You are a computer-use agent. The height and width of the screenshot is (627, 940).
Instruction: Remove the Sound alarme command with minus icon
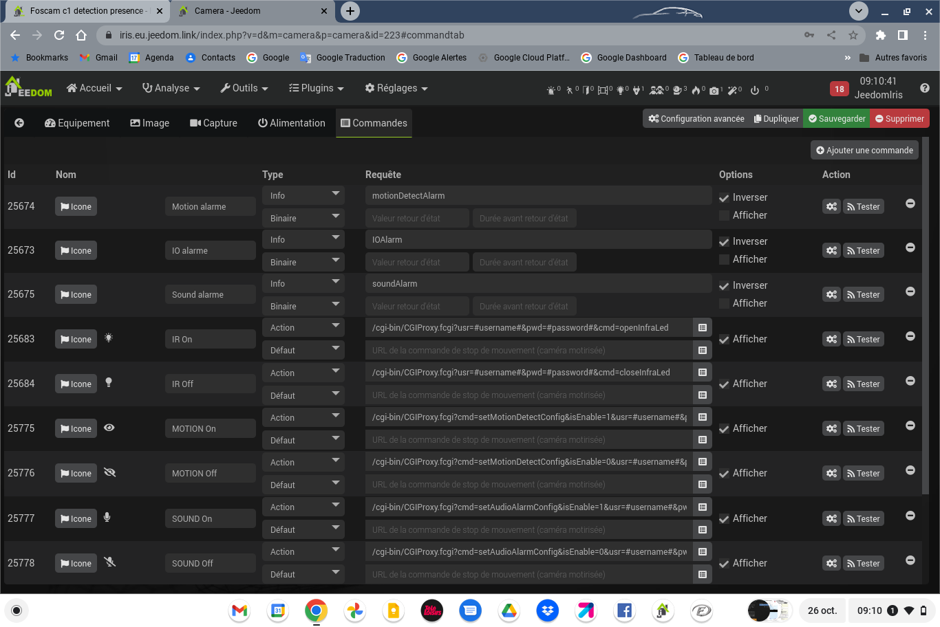[910, 291]
